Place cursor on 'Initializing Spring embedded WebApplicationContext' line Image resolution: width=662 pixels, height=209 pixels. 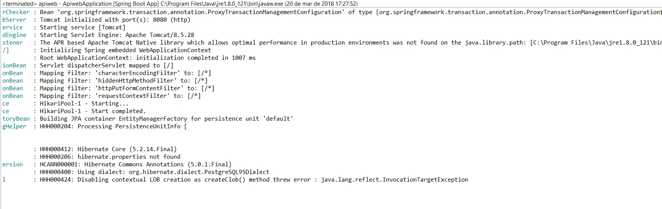pyautogui.click(x=125, y=50)
